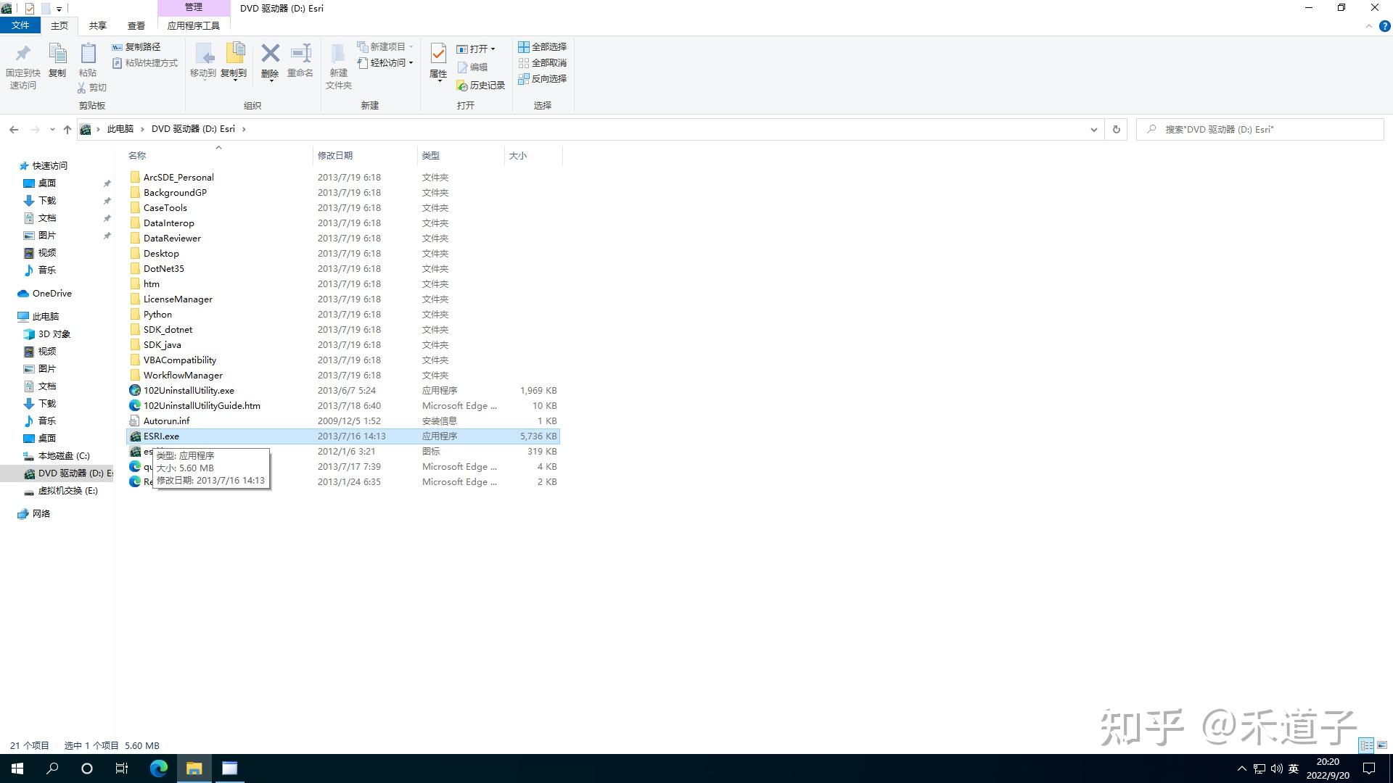
Task: Click the Back navigation arrow
Action: tap(14, 129)
